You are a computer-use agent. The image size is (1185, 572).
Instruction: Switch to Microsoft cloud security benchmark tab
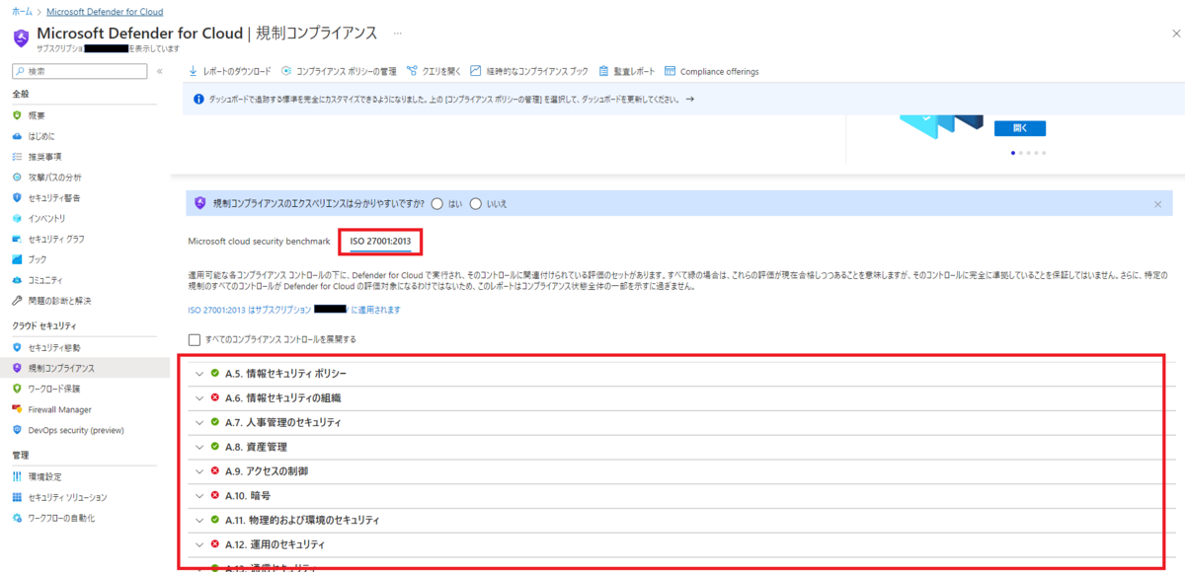(259, 241)
